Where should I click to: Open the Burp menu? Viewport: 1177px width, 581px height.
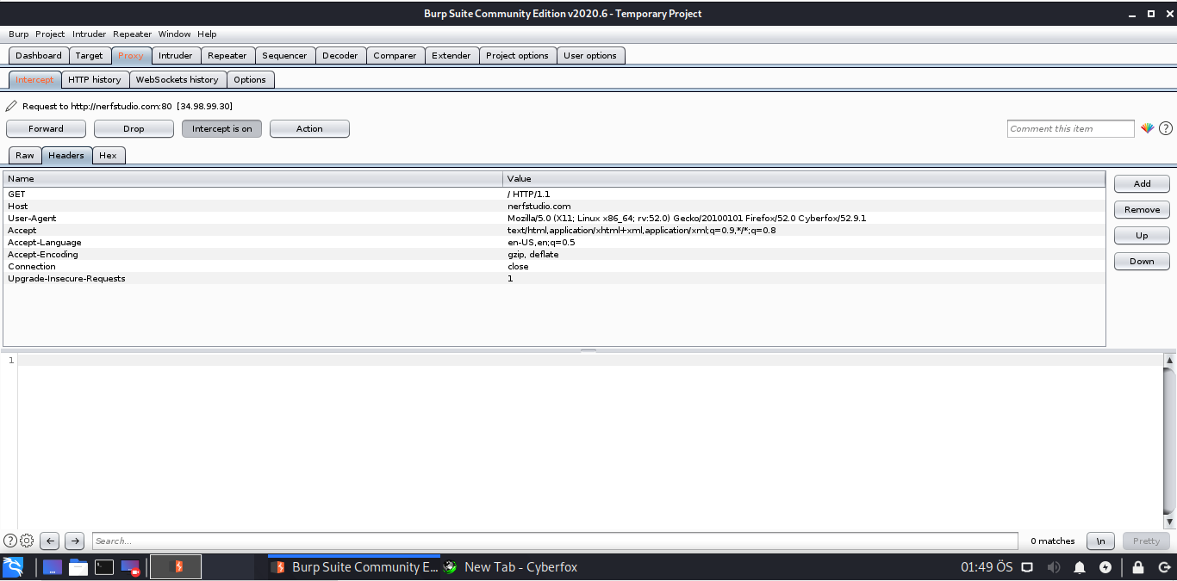coord(18,34)
